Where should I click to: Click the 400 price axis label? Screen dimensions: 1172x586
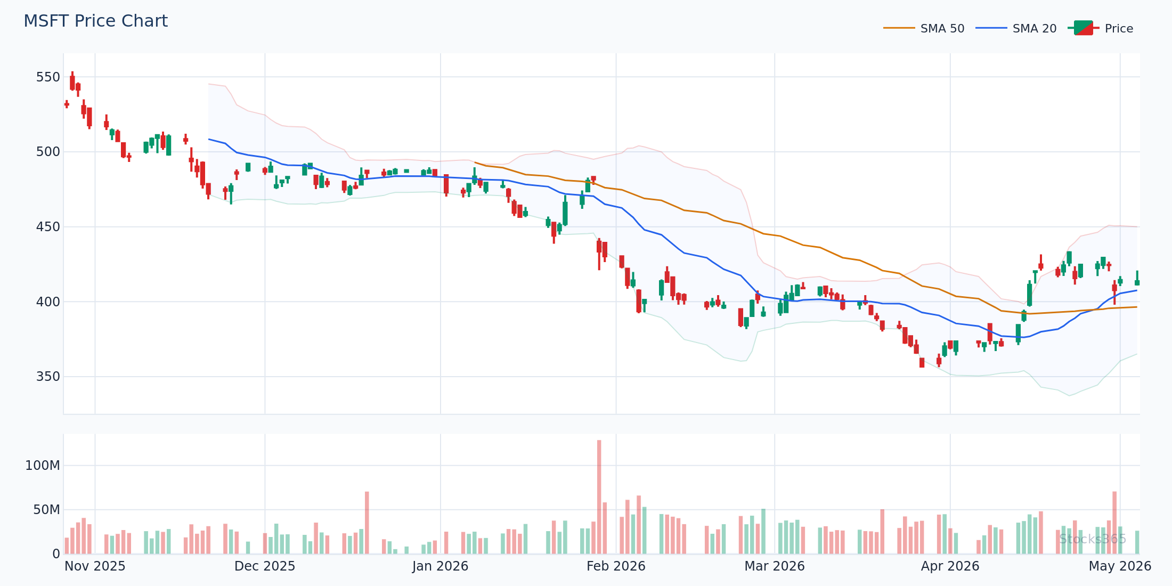(x=48, y=302)
